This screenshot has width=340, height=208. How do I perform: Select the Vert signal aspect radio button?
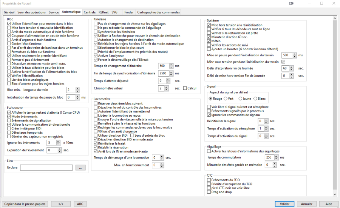225,99
